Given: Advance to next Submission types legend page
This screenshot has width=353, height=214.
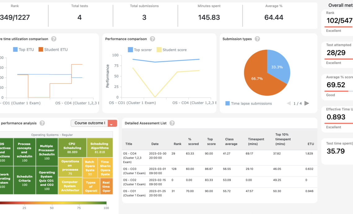Looking at the screenshot, I should 307,103.
